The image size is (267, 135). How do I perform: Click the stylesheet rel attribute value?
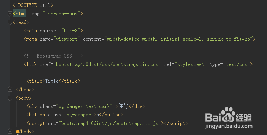click(191, 64)
